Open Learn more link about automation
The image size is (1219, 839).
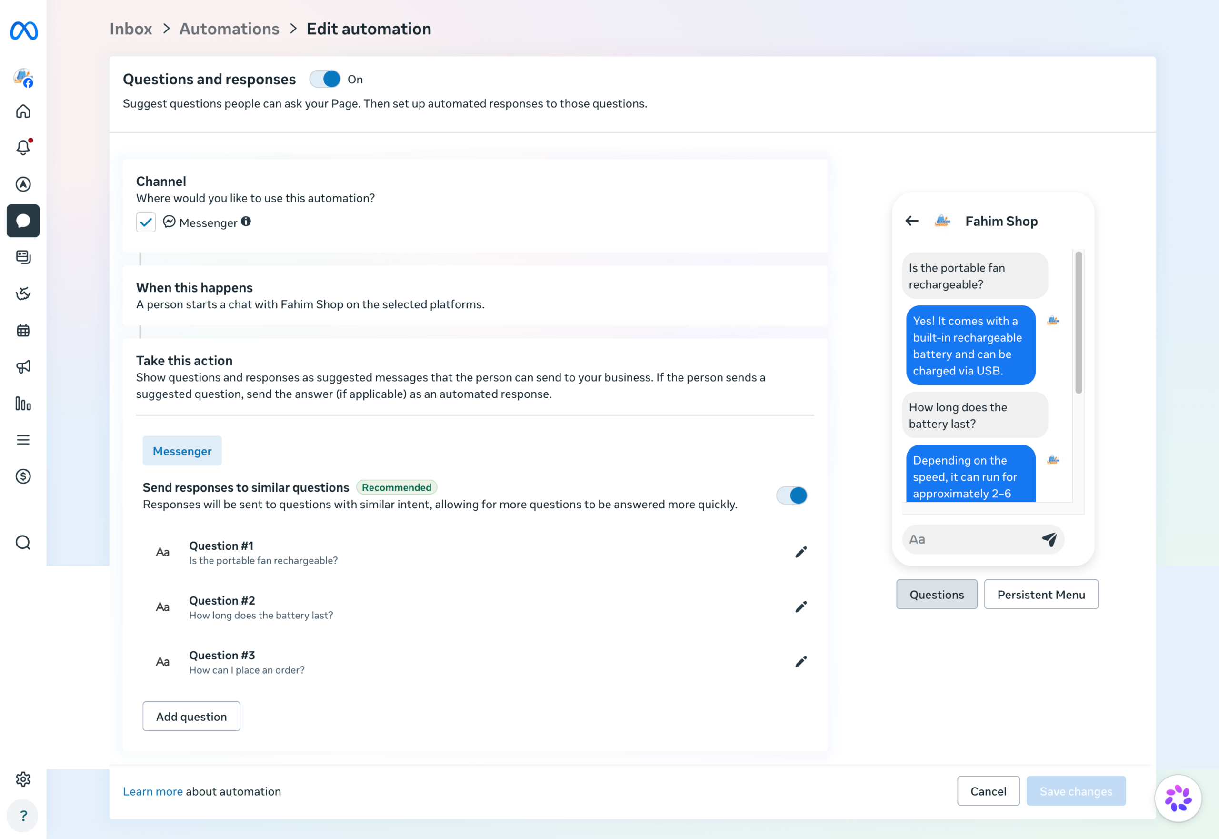click(x=153, y=791)
